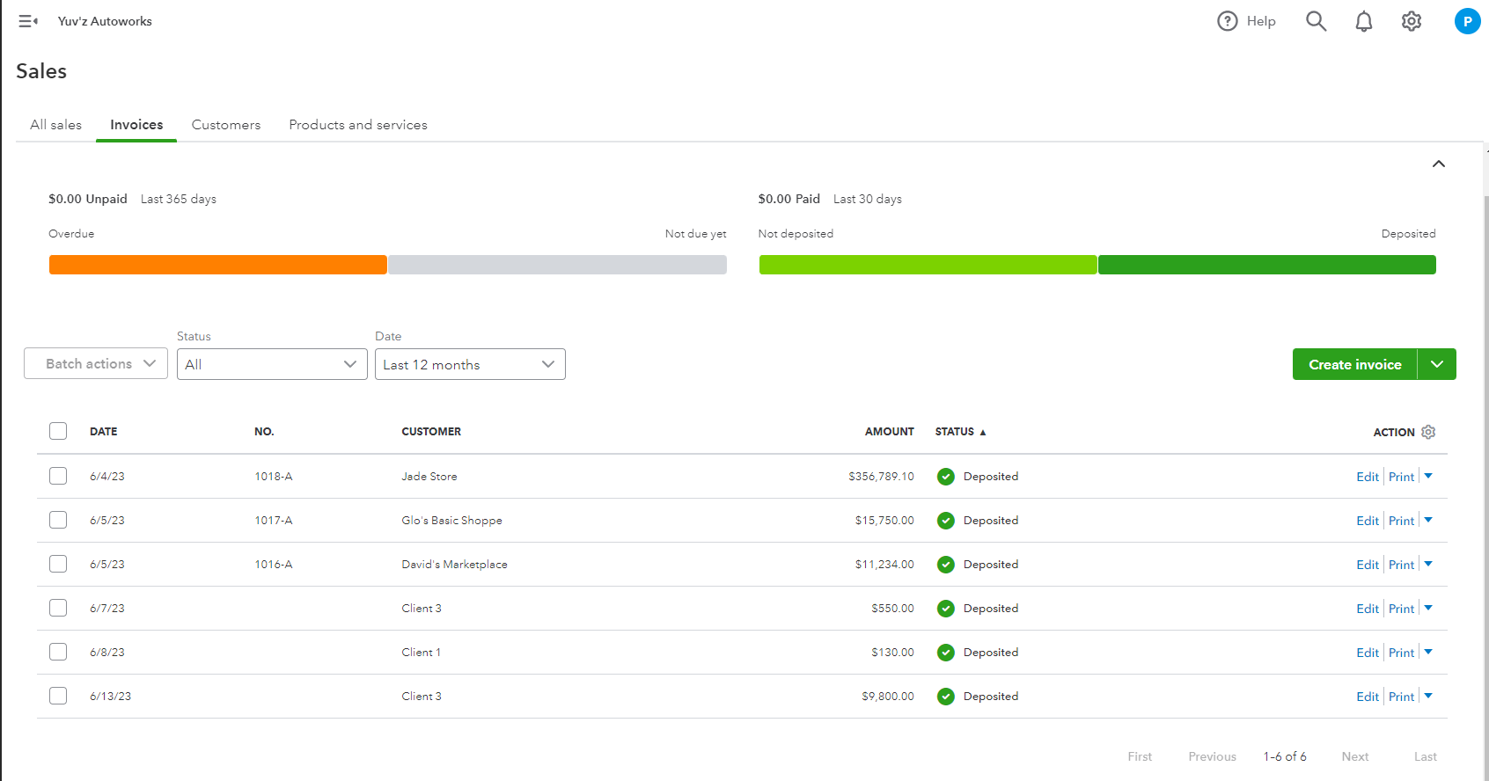
Task: Click the amount $356,789.10
Action: (881, 477)
